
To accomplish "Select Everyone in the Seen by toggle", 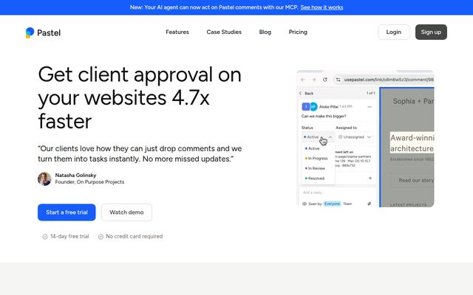I will pyautogui.click(x=332, y=204).
